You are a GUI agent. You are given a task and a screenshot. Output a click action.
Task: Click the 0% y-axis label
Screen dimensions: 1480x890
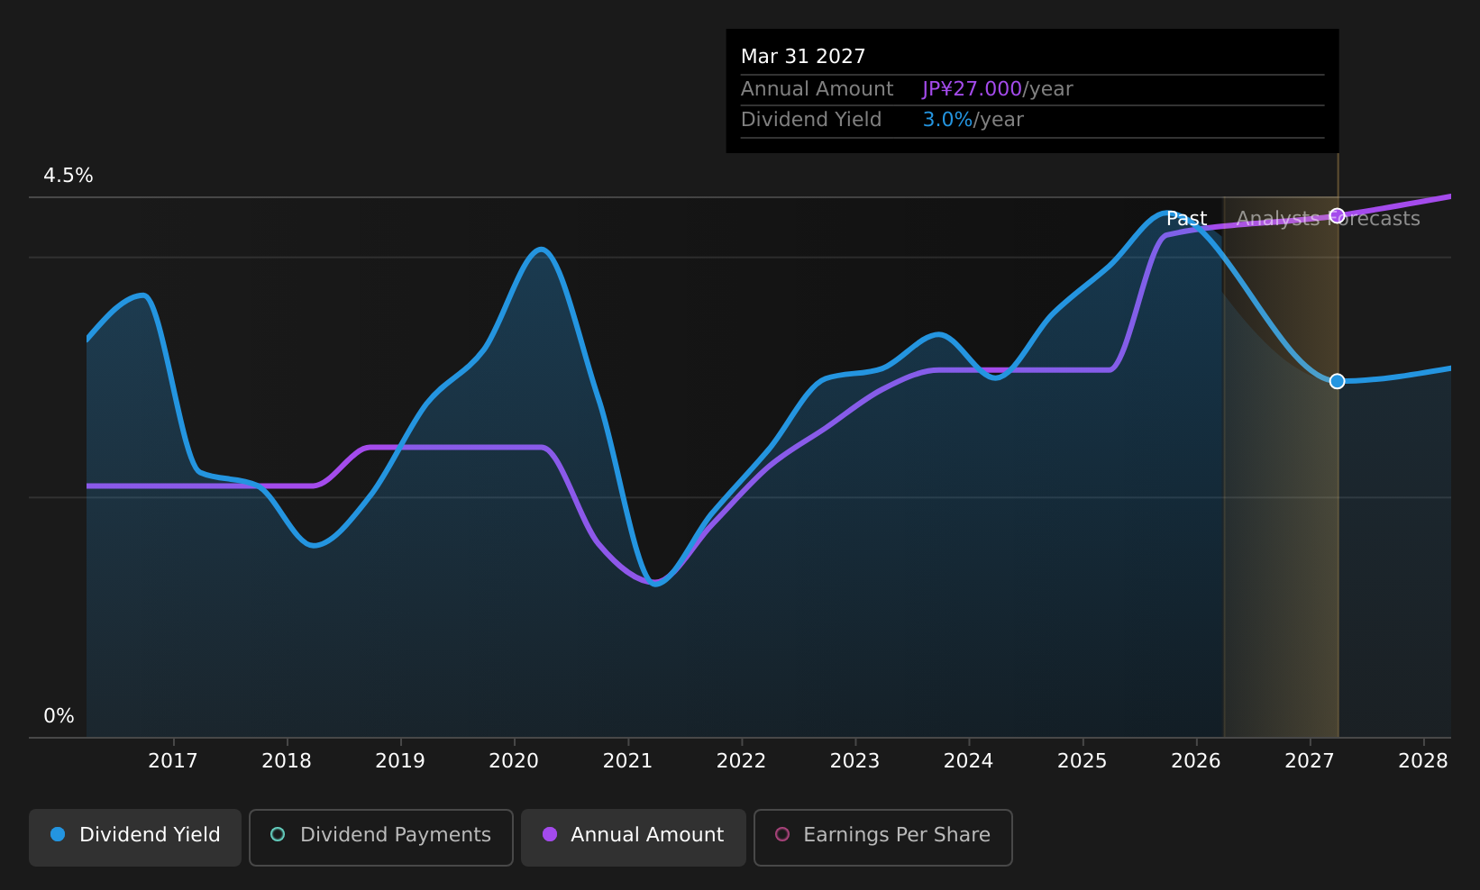coord(59,716)
